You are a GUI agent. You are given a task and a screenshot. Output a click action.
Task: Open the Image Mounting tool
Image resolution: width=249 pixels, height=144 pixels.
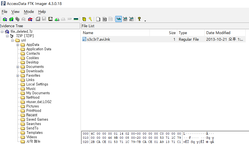[17, 19]
